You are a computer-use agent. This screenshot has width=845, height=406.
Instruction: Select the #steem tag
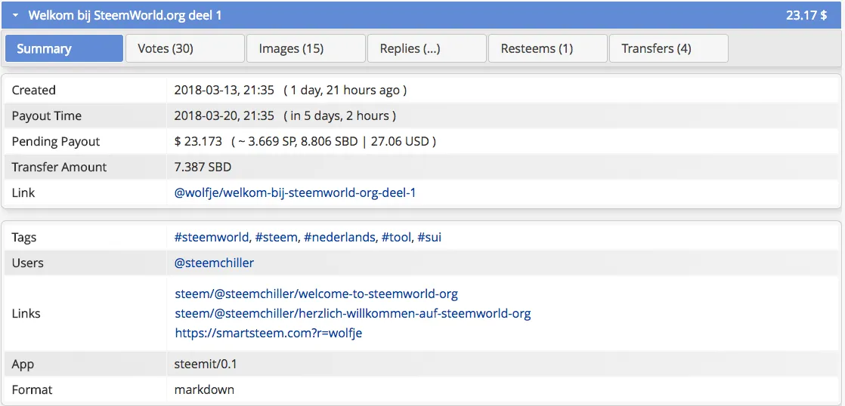(277, 237)
